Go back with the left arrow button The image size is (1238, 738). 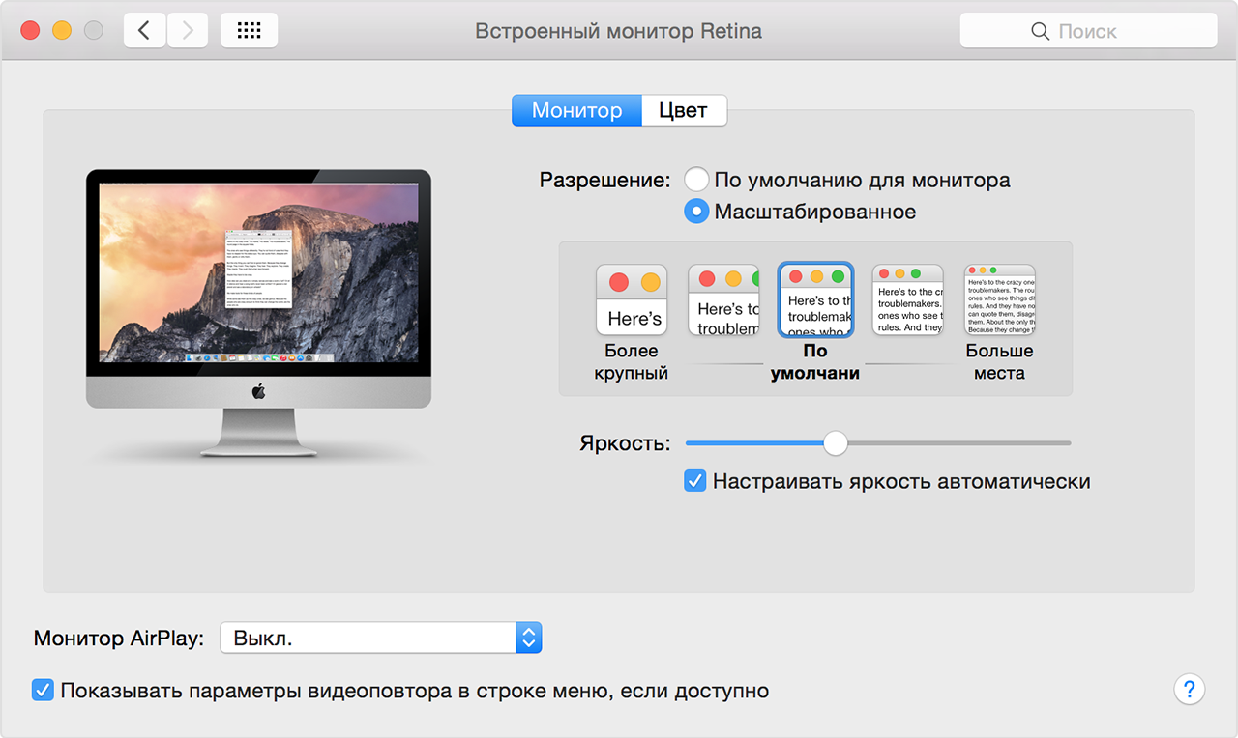click(145, 31)
